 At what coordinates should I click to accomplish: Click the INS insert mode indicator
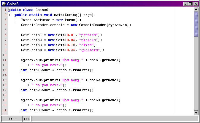click(26, 119)
